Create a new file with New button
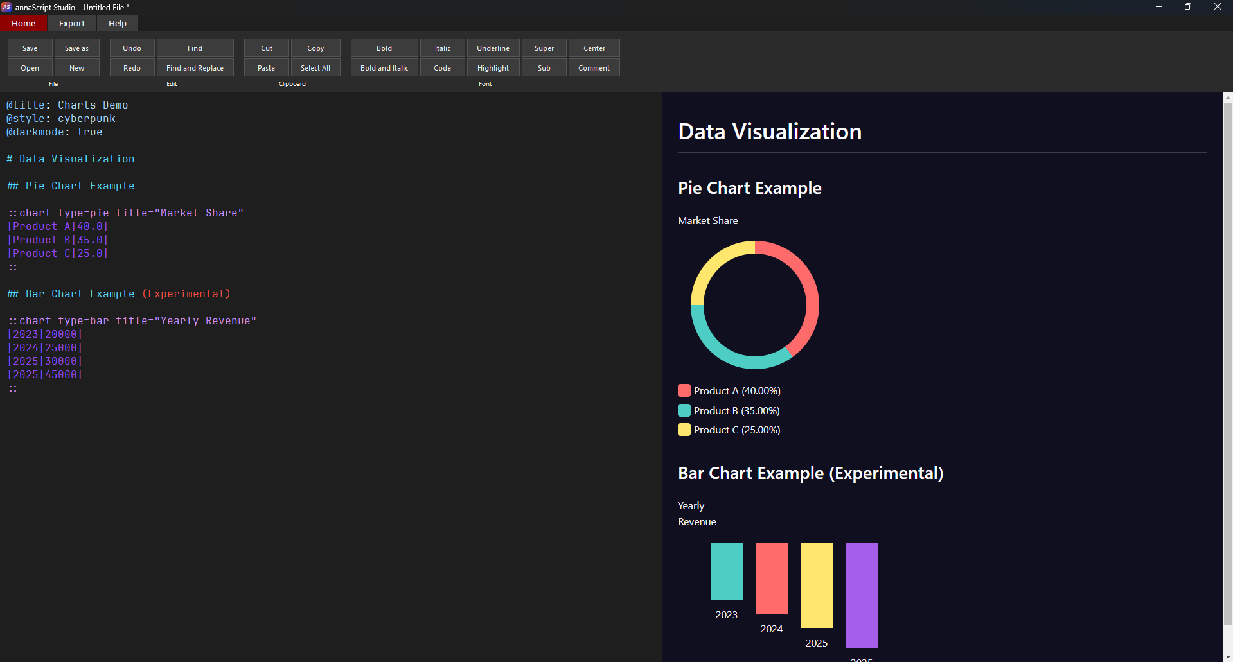The image size is (1233, 662). pyautogui.click(x=77, y=68)
